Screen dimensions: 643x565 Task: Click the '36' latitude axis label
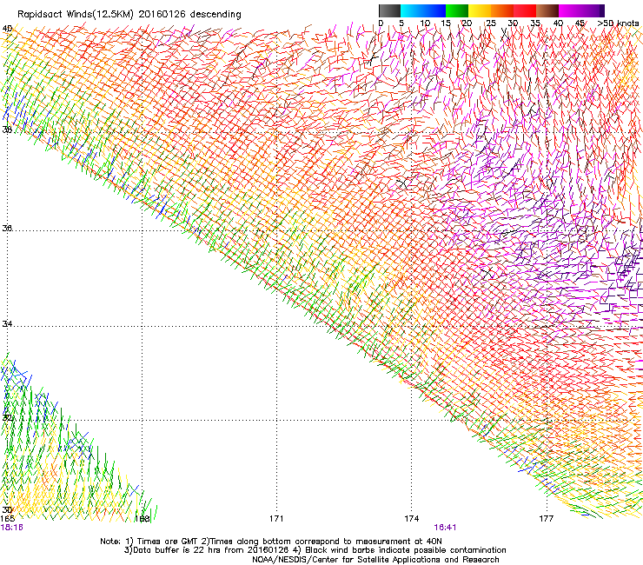click(7, 228)
